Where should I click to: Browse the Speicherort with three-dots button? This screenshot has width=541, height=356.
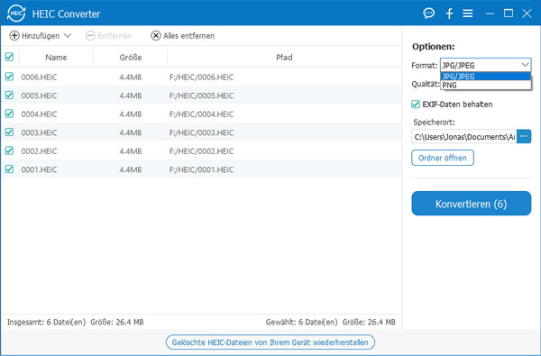coord(524,137)
